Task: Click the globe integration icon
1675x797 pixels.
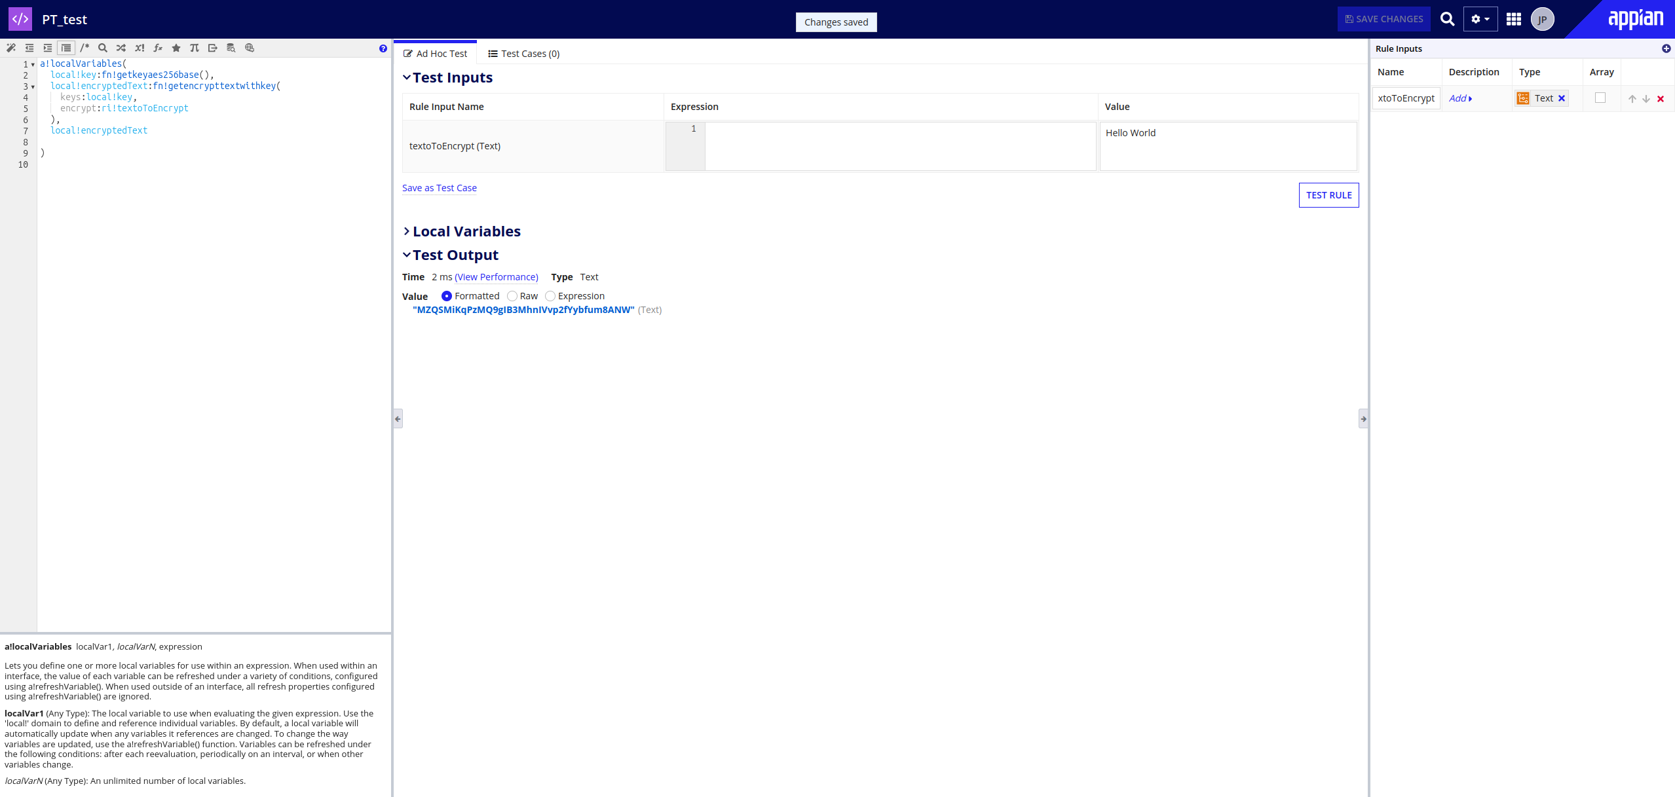Action: click(250, 48)
